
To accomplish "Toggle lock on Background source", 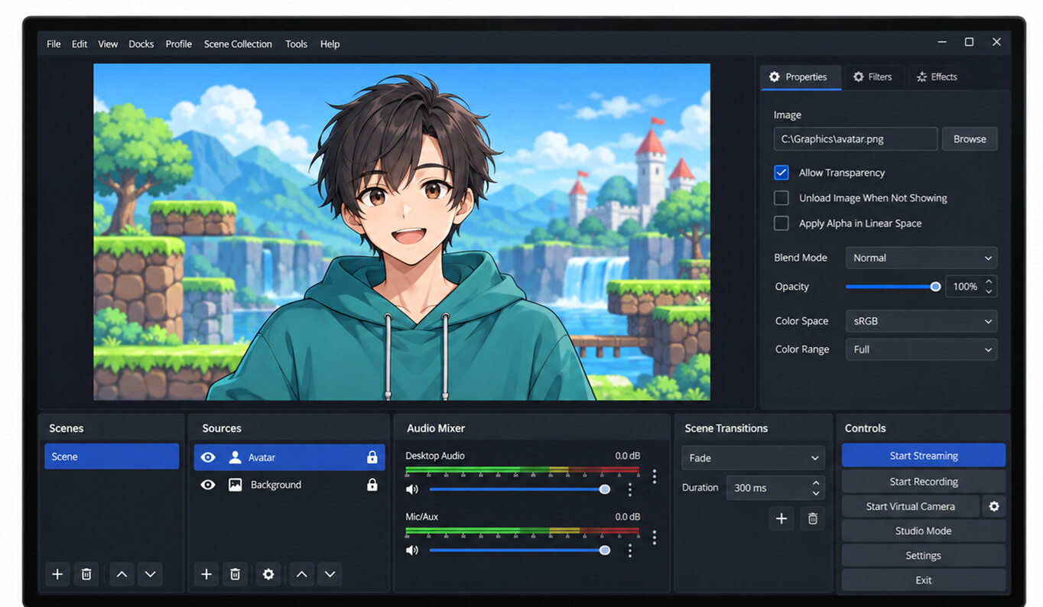I will click(x=372, y=485).
